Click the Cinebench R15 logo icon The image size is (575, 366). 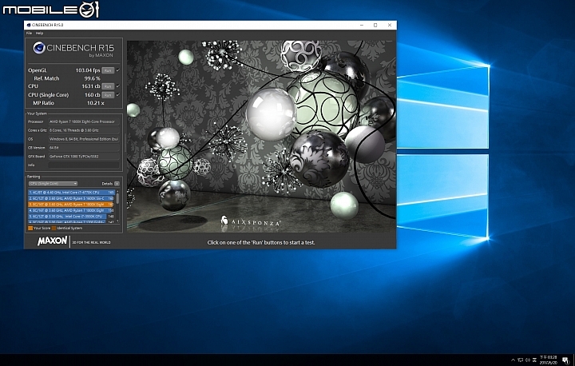[39, 48]
